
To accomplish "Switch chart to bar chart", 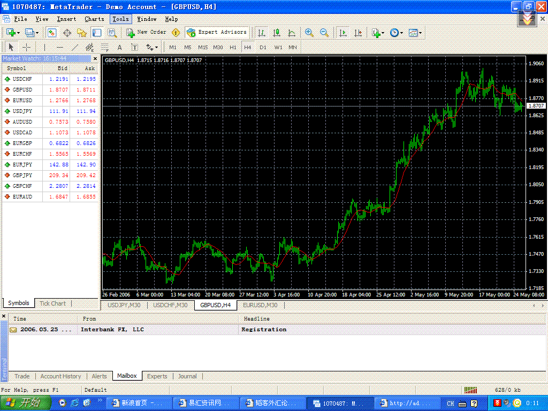I will [x=261, y=33].
